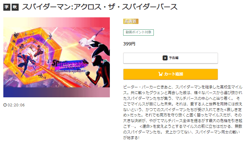Viewport: 245px width, 142px height.
Task: Click the 399円 price text
Action: click(x=129, y=44)
